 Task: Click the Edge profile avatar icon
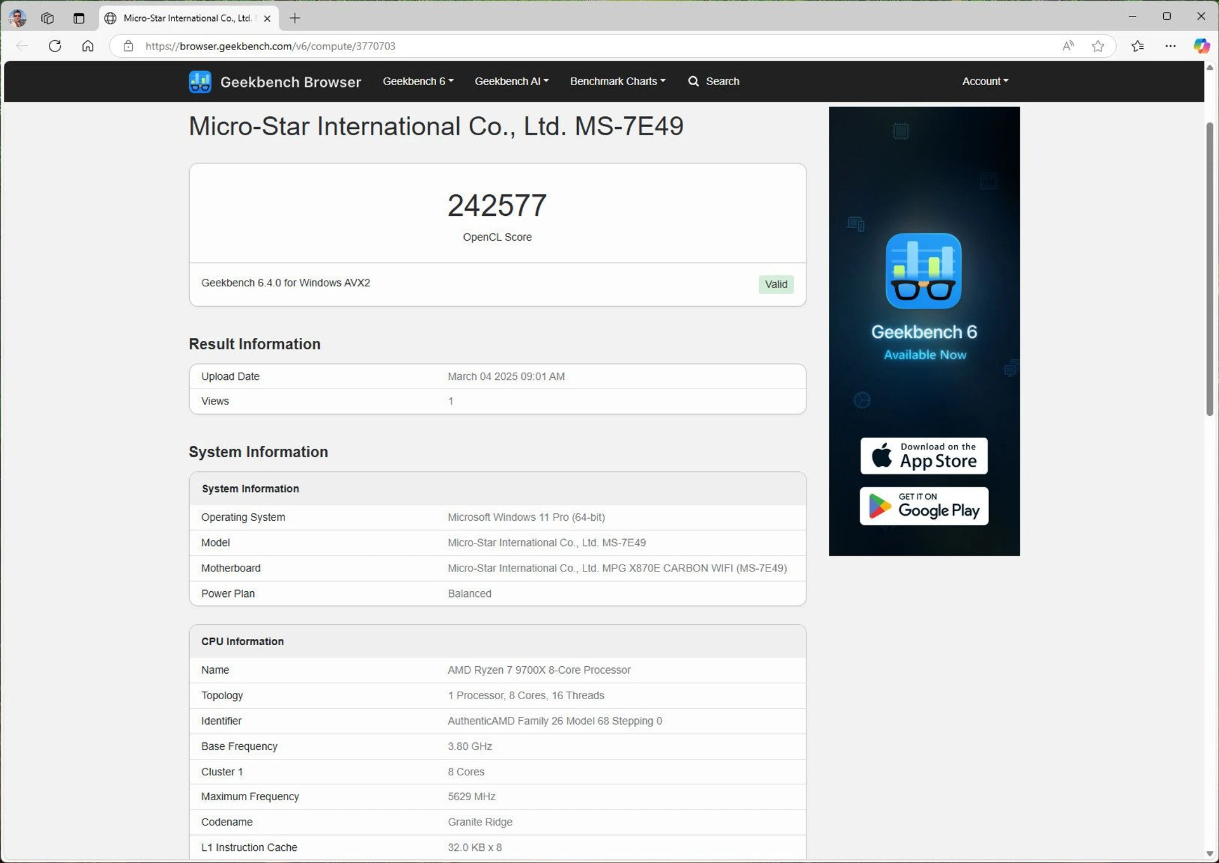pyautogui.click(x=17, y=18)
